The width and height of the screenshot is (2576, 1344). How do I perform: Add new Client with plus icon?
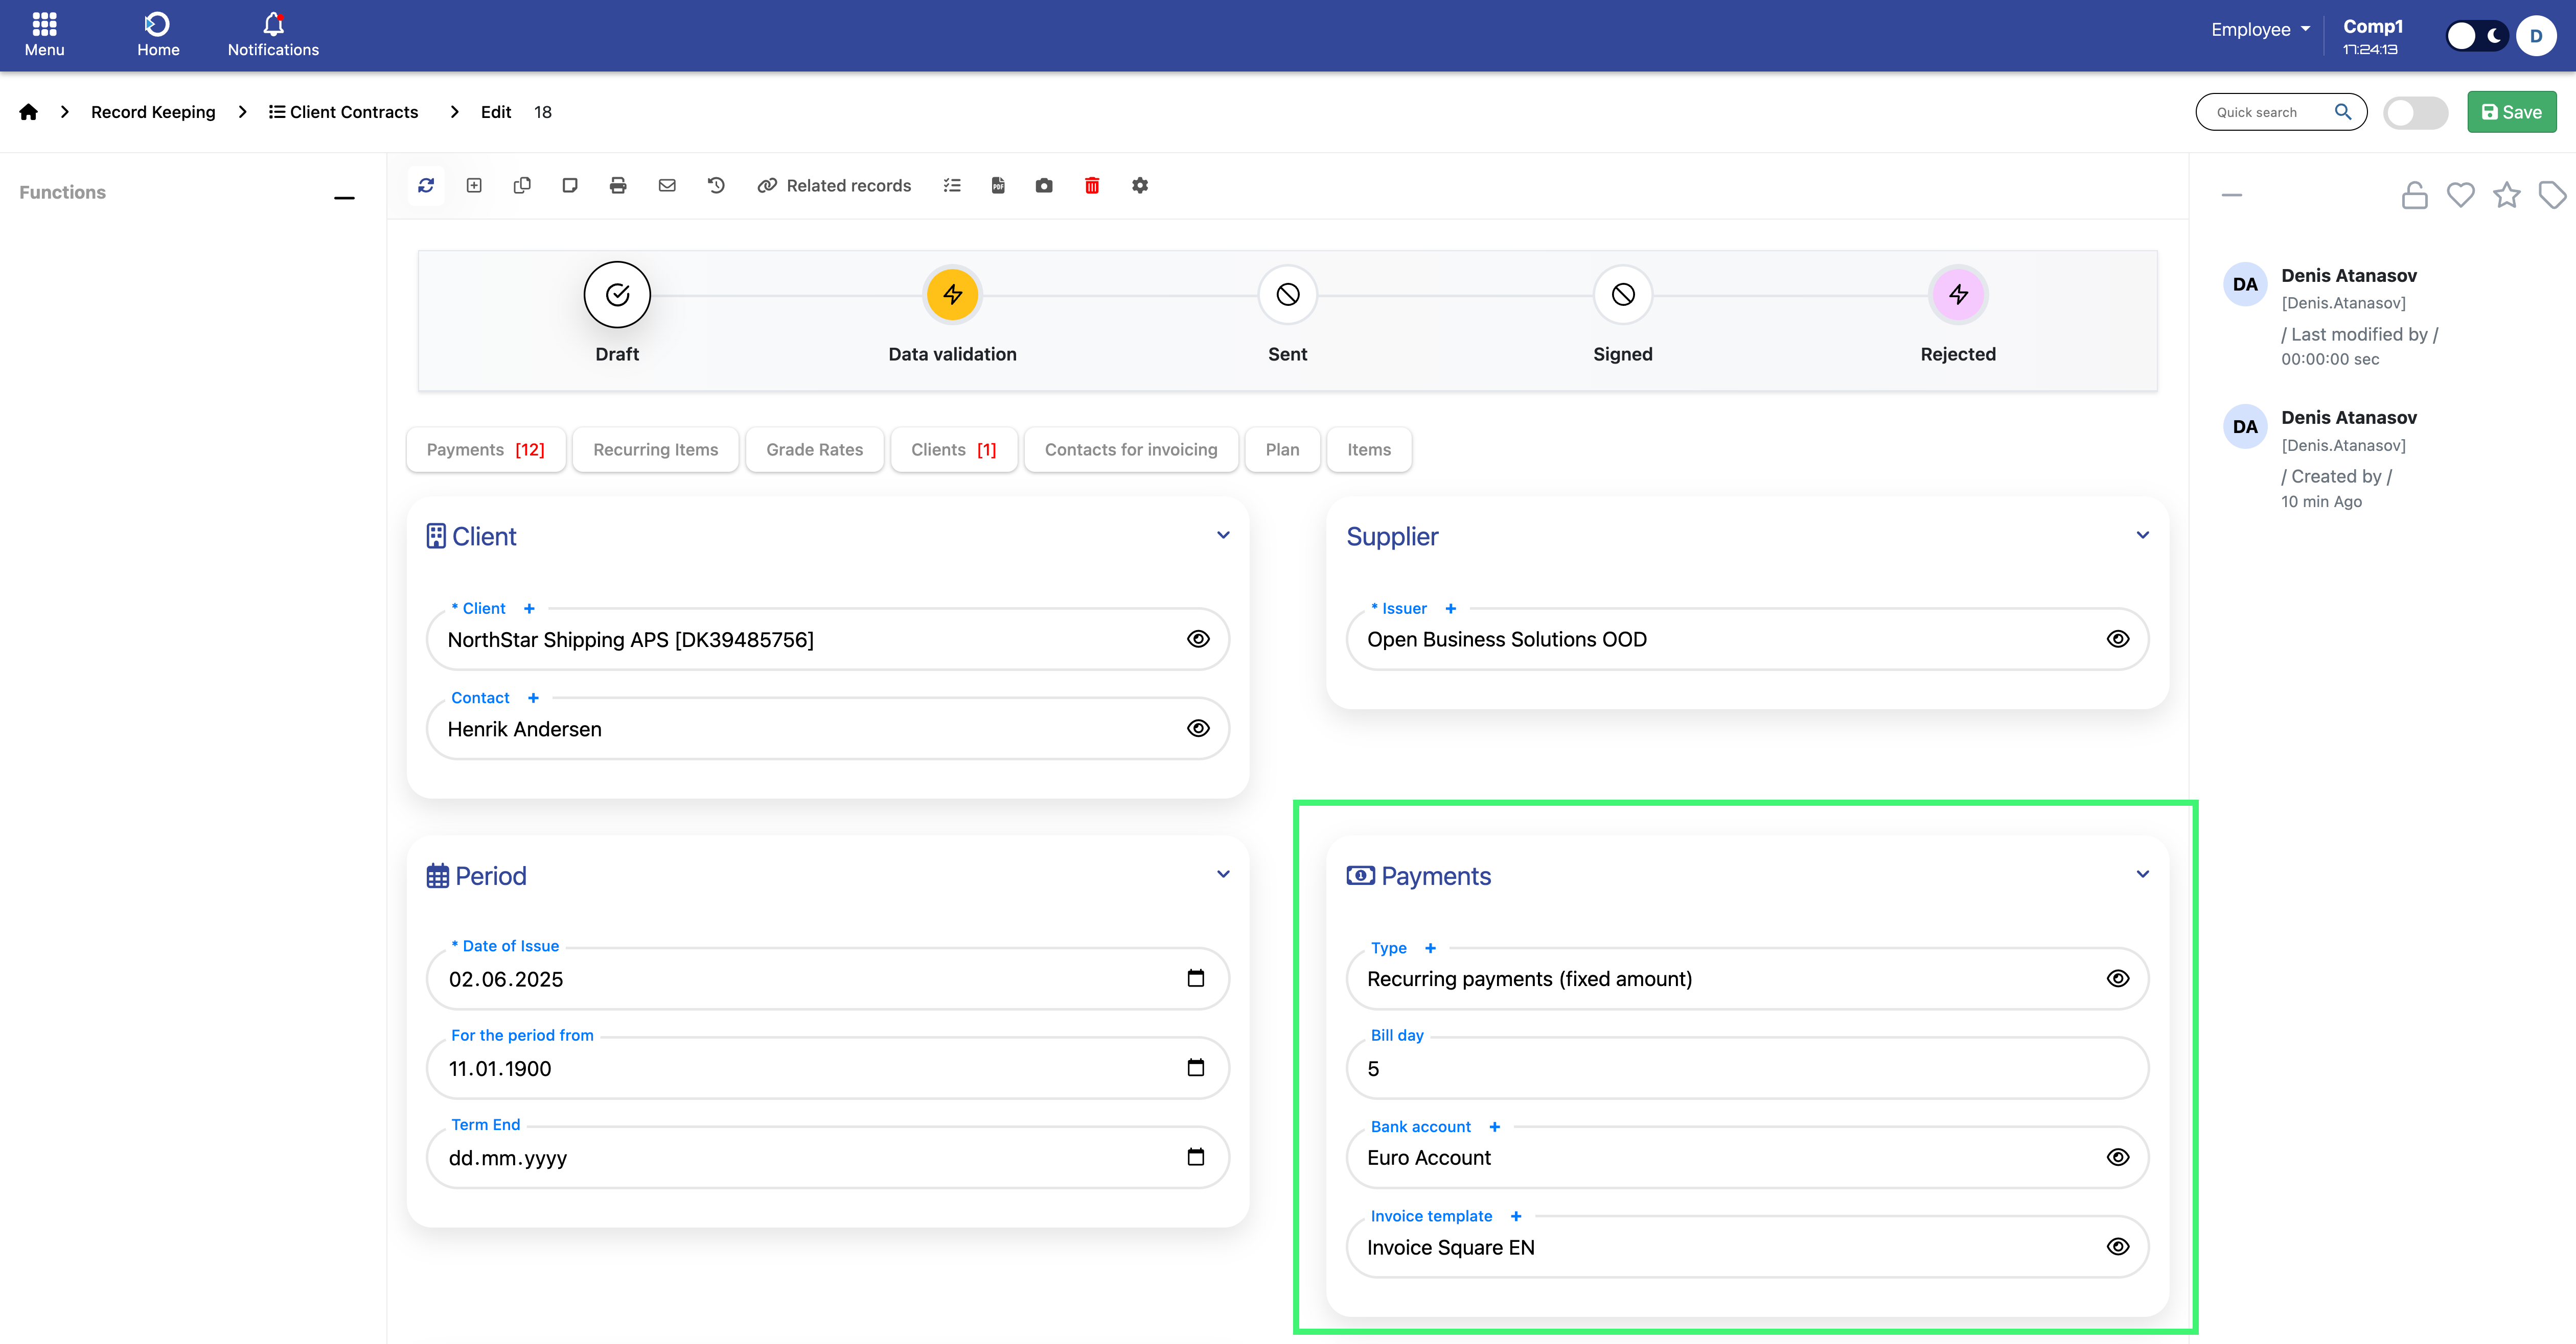tap(529, 609)
